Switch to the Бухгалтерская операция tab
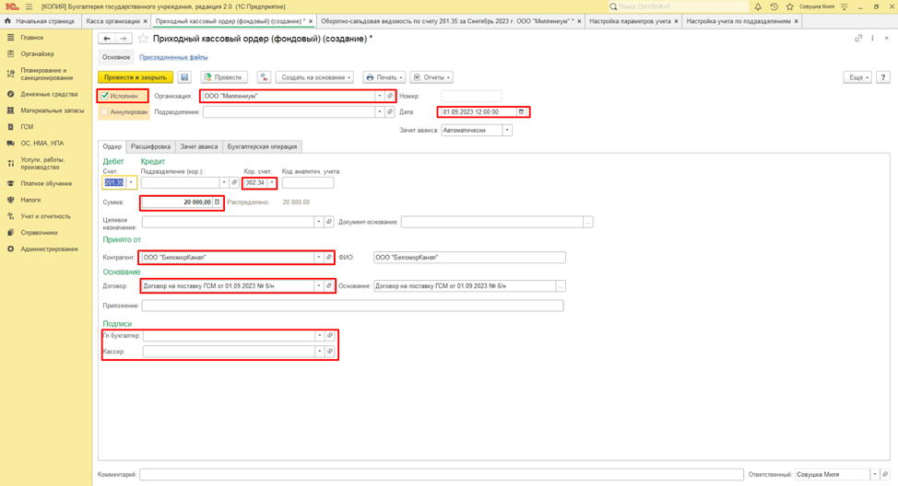 262,147
